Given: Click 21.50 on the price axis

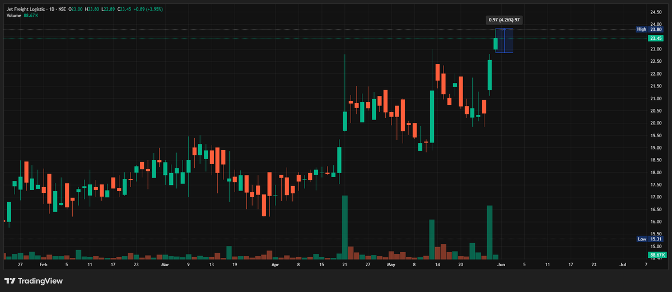Looking at the screenshot, I should pyautogui.click(x=656, y=86).
